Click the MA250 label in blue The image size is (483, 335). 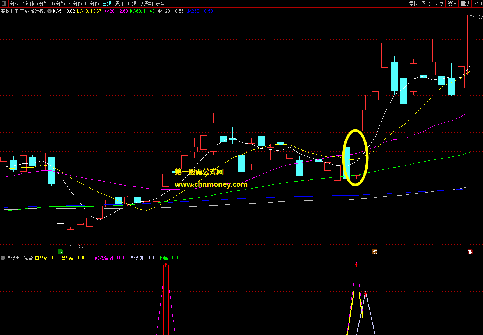[199, 11]
